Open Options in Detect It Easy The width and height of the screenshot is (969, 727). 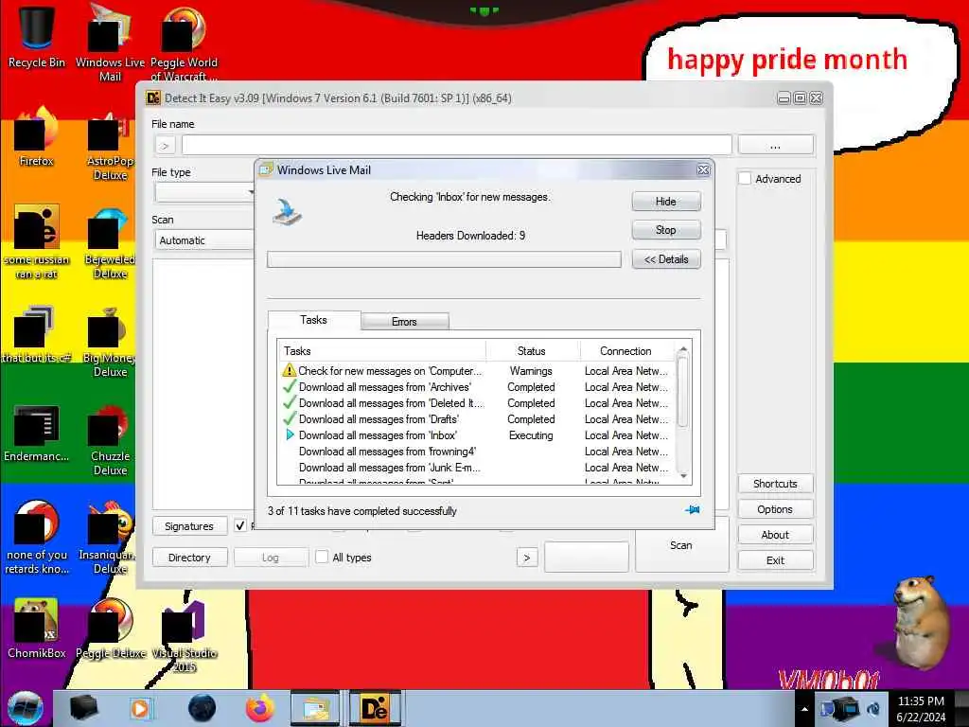(776, 508)
